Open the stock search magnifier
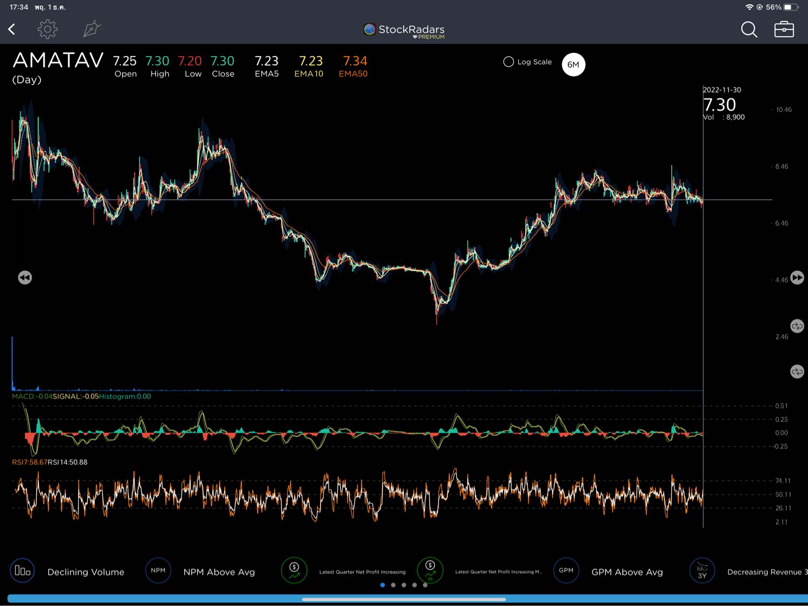 (749, 30)
